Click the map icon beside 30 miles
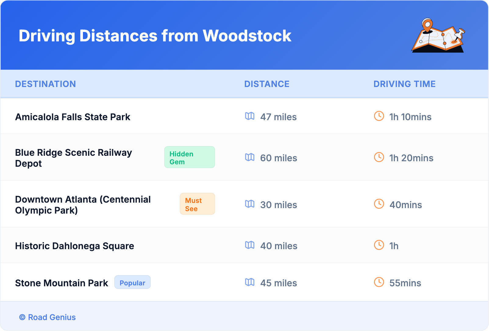 click(x=250, y=204)
